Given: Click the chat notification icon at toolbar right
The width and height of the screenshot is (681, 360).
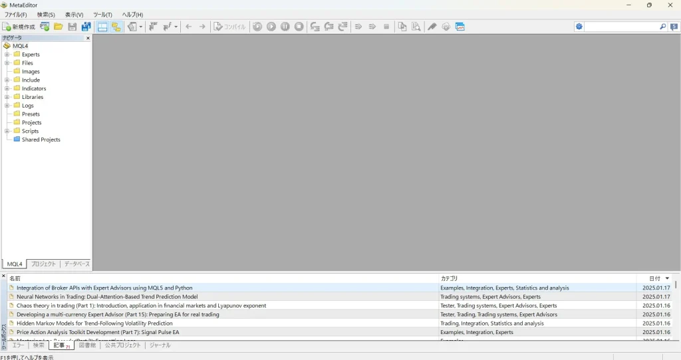Looking at the screenshot, I should (674, 27).
